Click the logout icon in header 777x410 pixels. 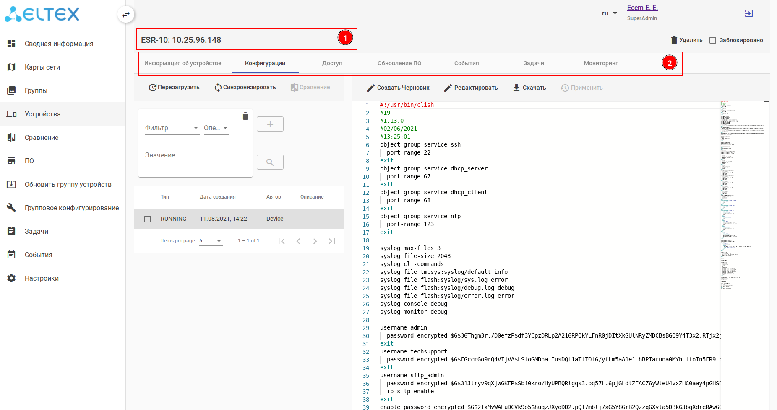point(748,13)
